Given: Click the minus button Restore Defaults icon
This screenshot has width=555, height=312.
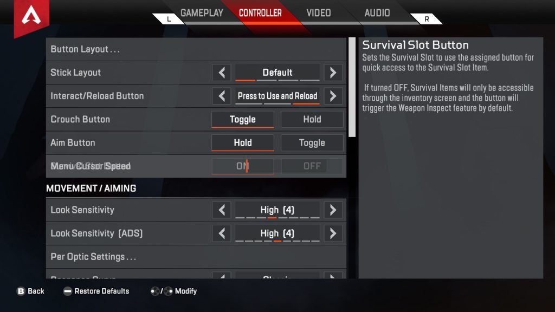Looking at the screenshot, I should point(67,291).
